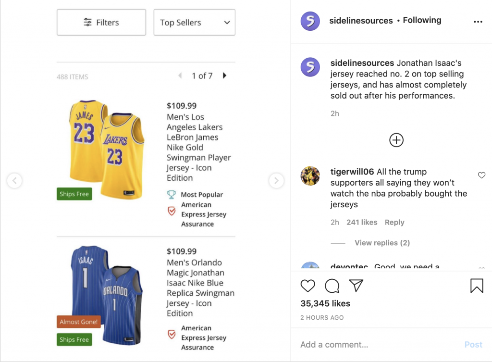Open comments with the speech bubble icon
The height and width of the screenshot is (362, 492).
[x=332, y=286]
